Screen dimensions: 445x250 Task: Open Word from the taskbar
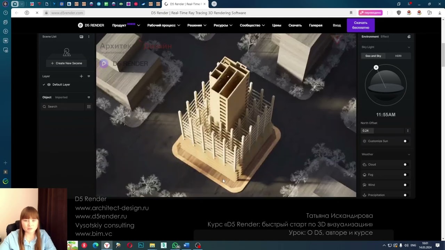[x=186, y=245]
